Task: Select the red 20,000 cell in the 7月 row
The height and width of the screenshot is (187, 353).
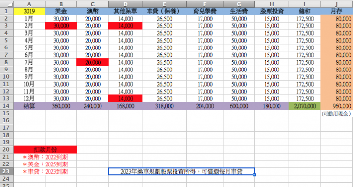Action: pyautogui.click(x=93, y=62)
